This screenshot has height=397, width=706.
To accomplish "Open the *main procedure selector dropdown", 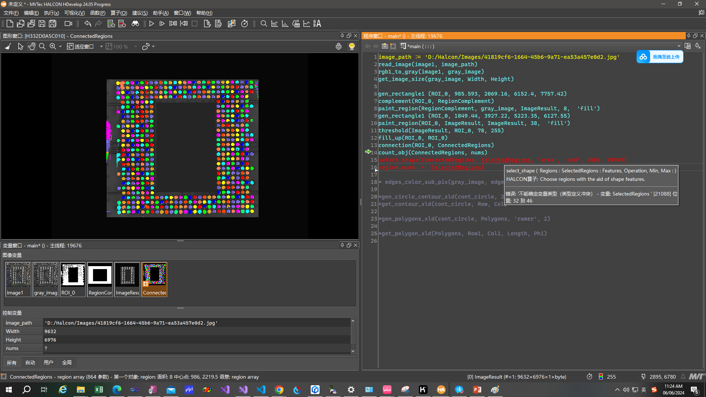I will (x=679, y=46).
